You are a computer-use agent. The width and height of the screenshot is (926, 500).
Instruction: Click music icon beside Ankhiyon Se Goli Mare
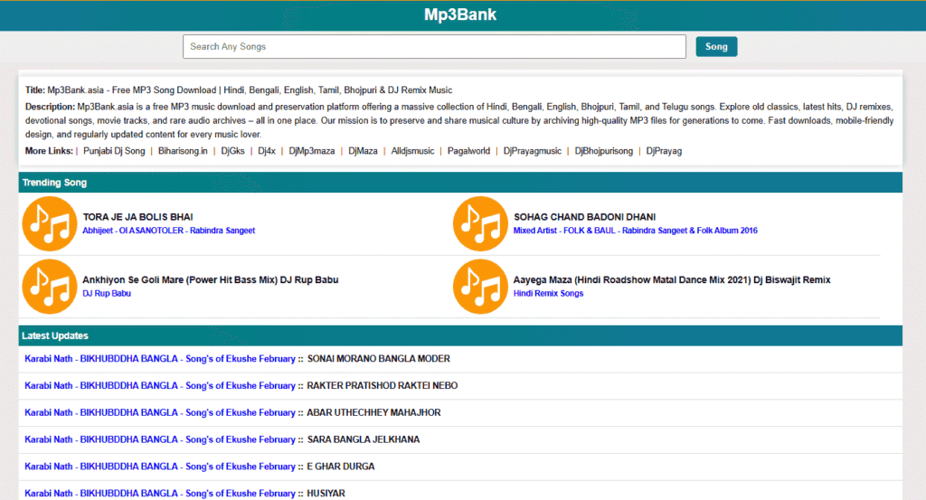click(x=49, y=287)
